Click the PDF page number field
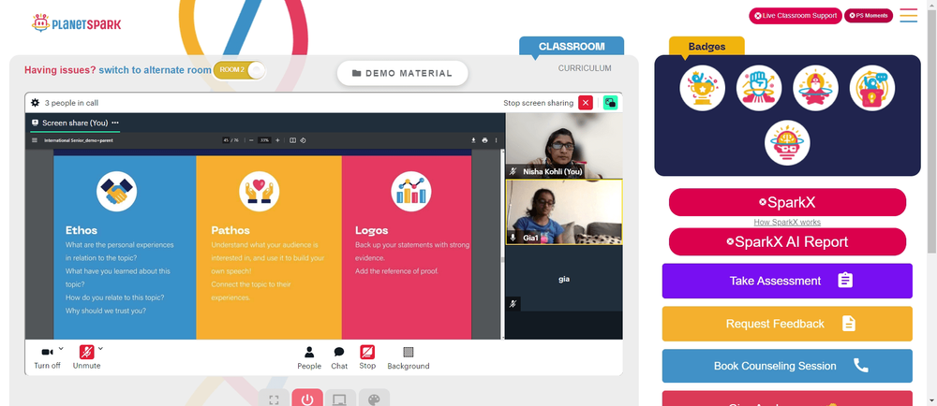Image resolution: width=937 pixels, height=406 pixels. pos(226,140)
